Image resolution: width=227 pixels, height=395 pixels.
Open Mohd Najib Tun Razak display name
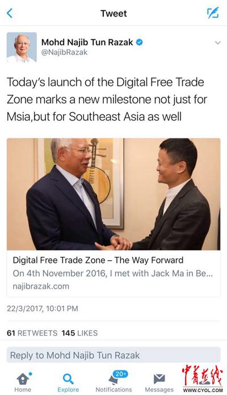pyautogui.click(x=87, y=42)
